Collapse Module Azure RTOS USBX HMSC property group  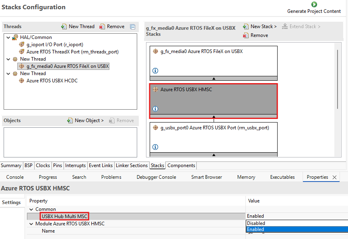pyautogui.click(x=31, y=224)
